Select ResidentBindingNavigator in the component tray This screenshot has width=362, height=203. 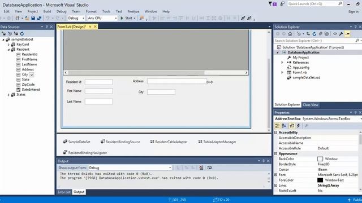pos(85,152)
